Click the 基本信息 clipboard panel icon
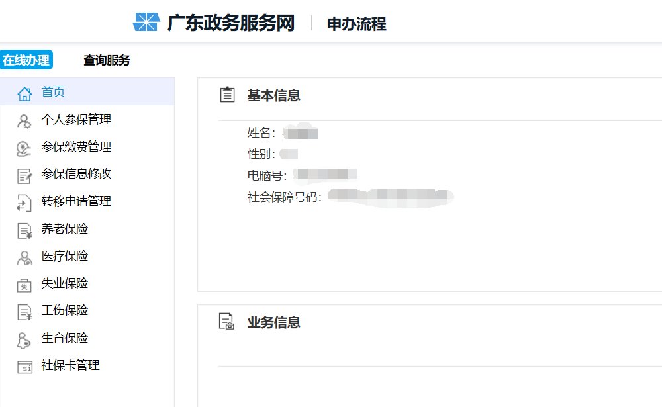The image size is (662, 407). point(228,93)
